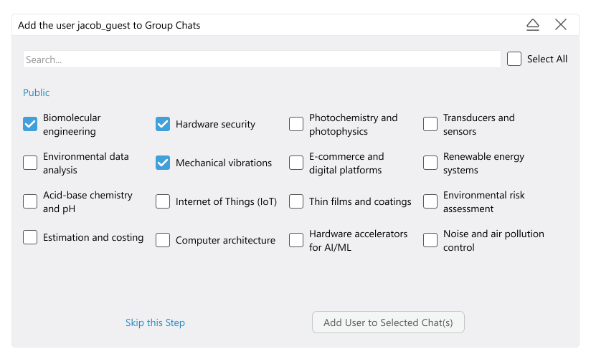591x359 pixels.
Task: Enable Internet of Things (IoT) chat
Action: [163, 202]
